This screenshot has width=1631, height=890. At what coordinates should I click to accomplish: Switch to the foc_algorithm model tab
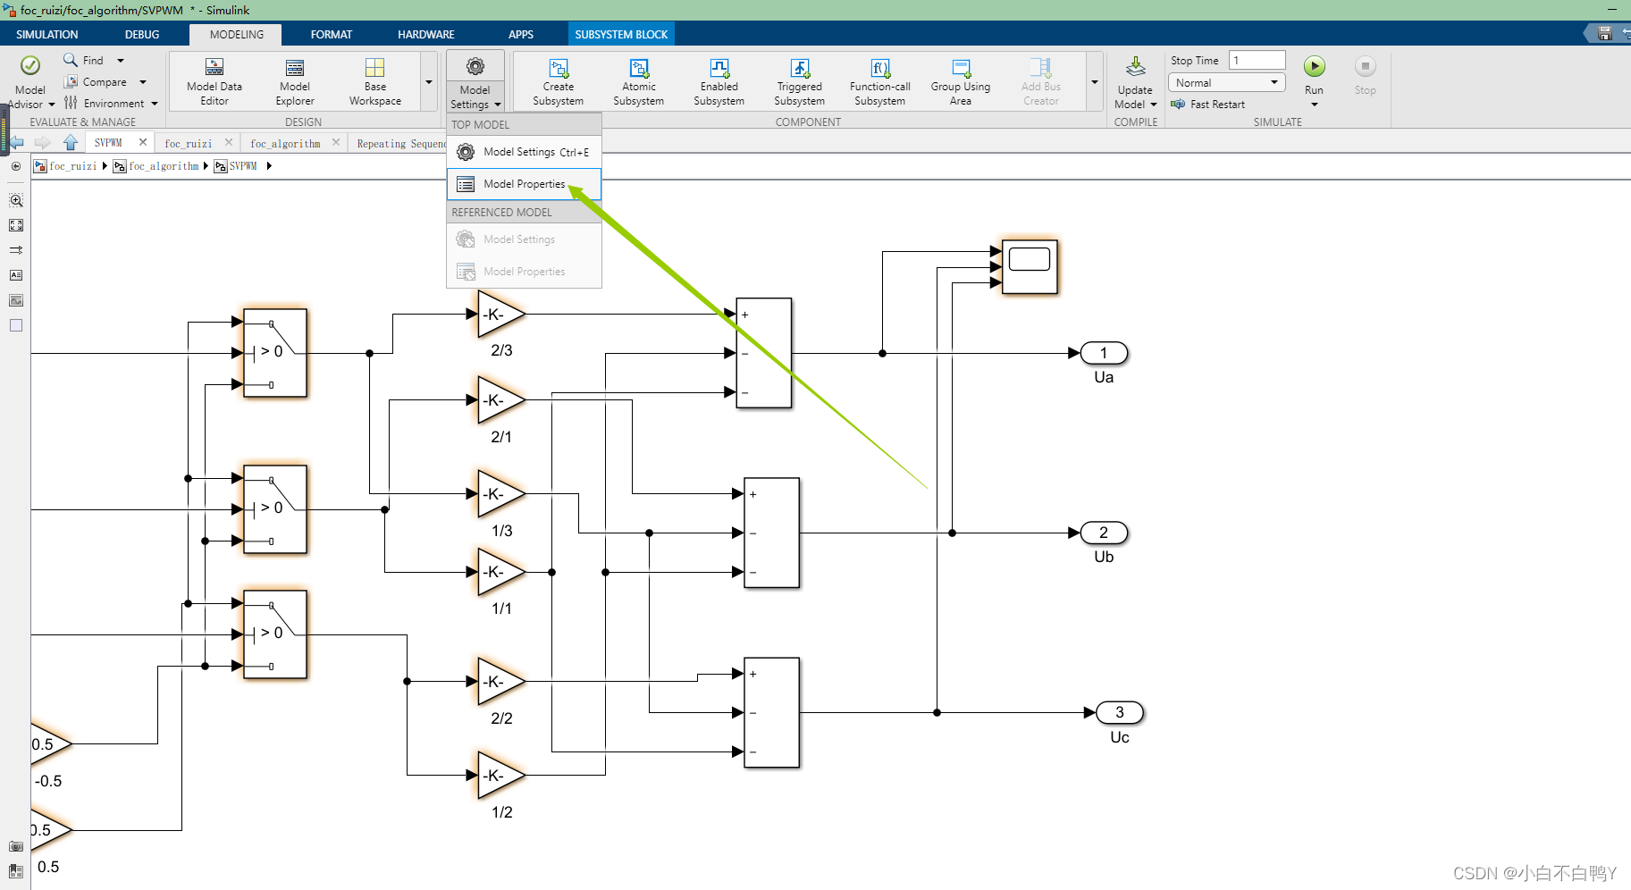coord(285,143)
